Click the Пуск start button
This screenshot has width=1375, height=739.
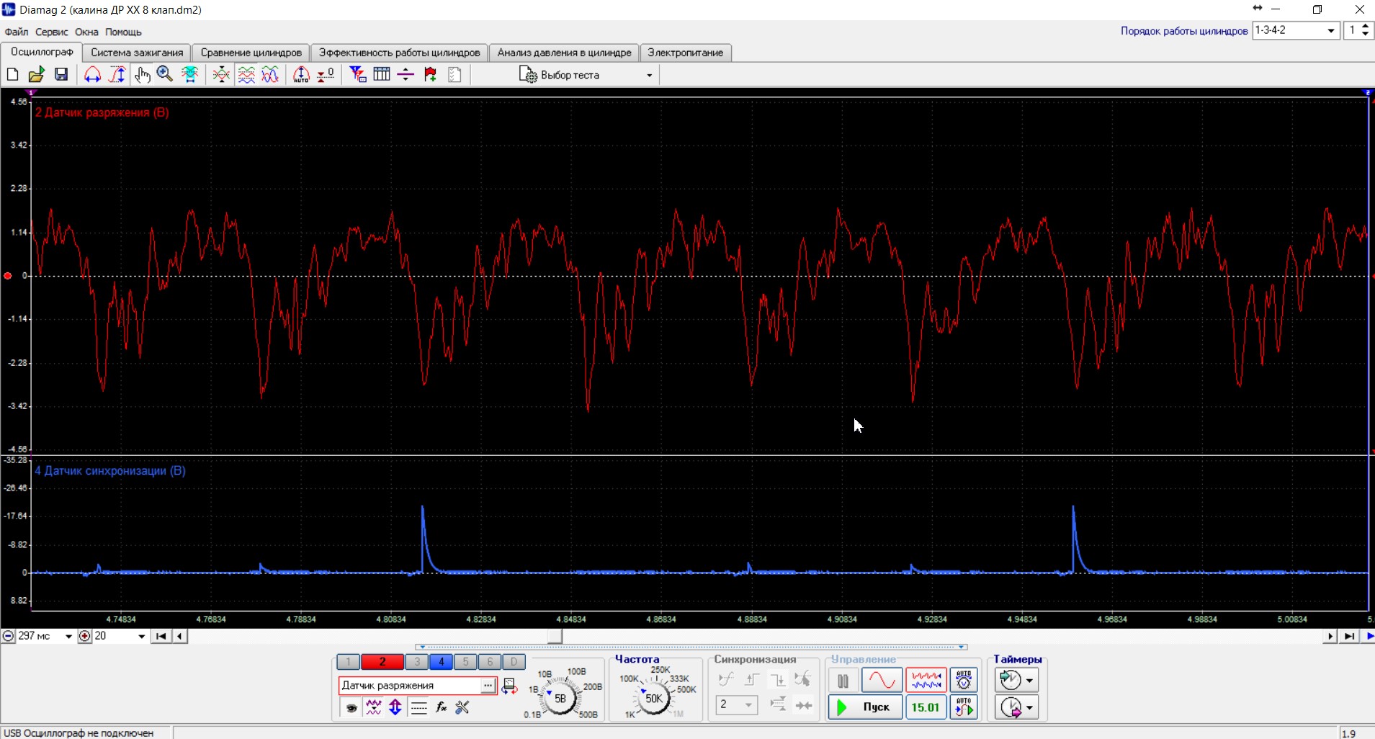tap(864, 707)
